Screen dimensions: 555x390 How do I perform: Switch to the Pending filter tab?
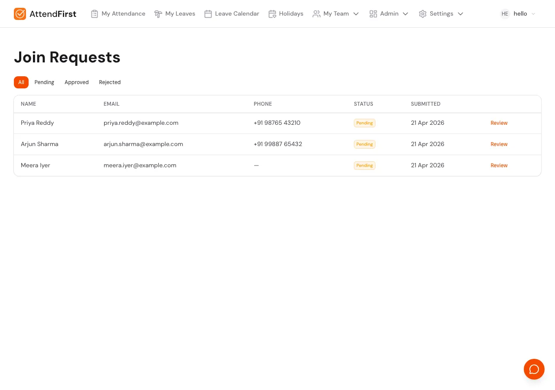click(44, 82)
